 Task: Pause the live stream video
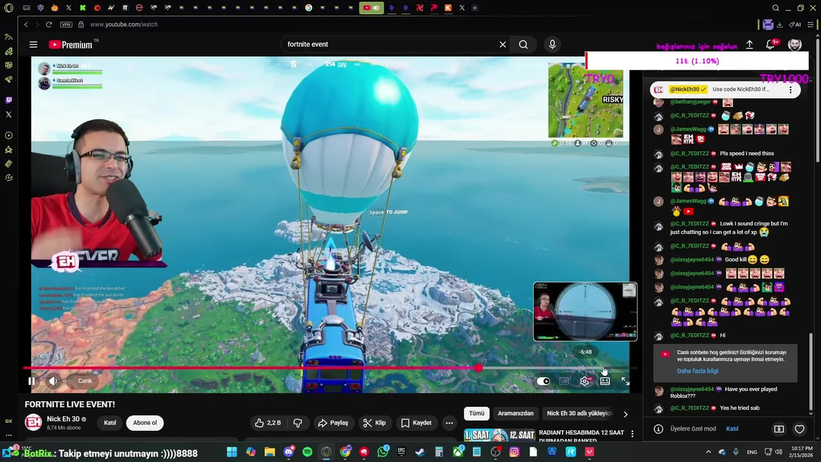pos(31,381)
